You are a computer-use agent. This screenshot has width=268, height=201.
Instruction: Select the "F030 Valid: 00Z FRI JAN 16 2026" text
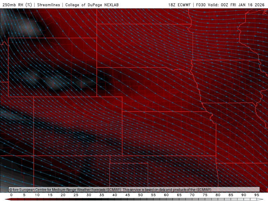pyautogui.click(x=230, y=5)
